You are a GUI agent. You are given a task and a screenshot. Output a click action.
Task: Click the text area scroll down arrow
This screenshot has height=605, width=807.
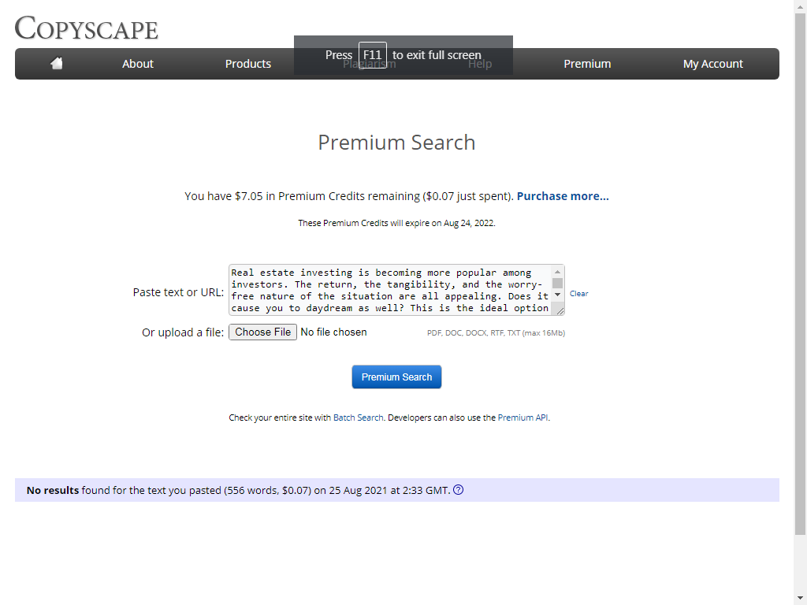(557, 295)
